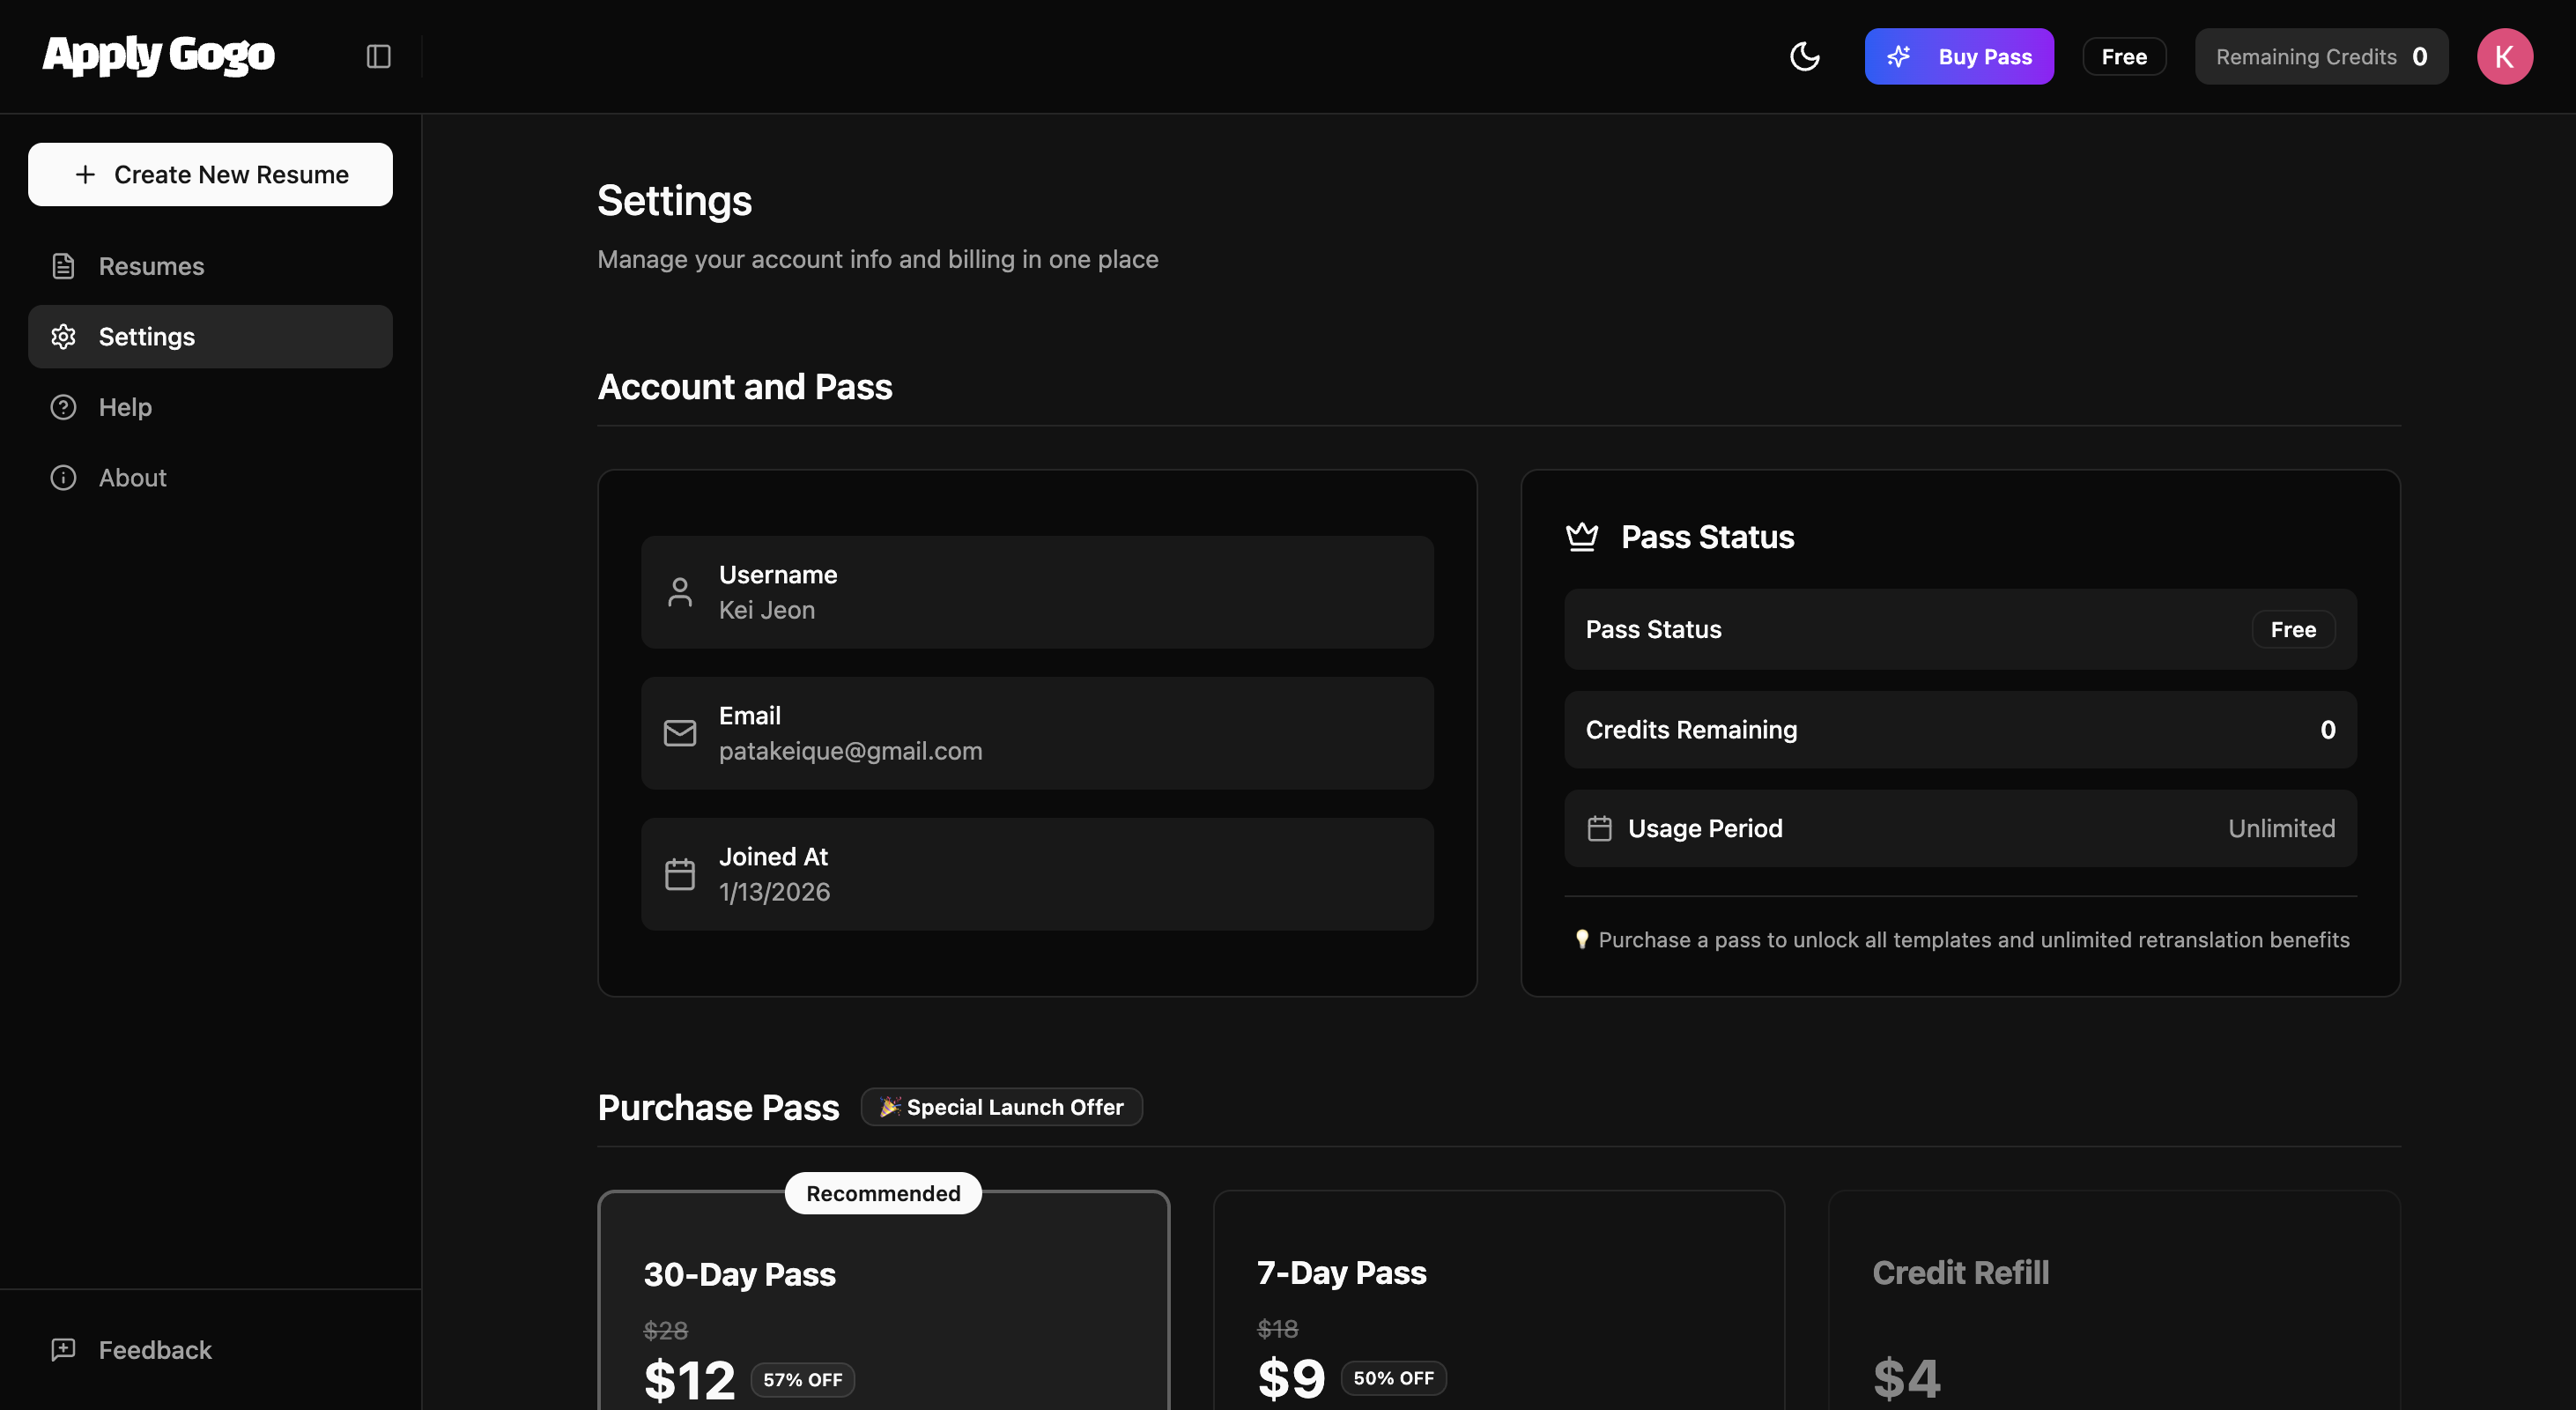Viewport: 2576px width, 1410px height.
Task: Navigate to the Help section
Action: 125,407
